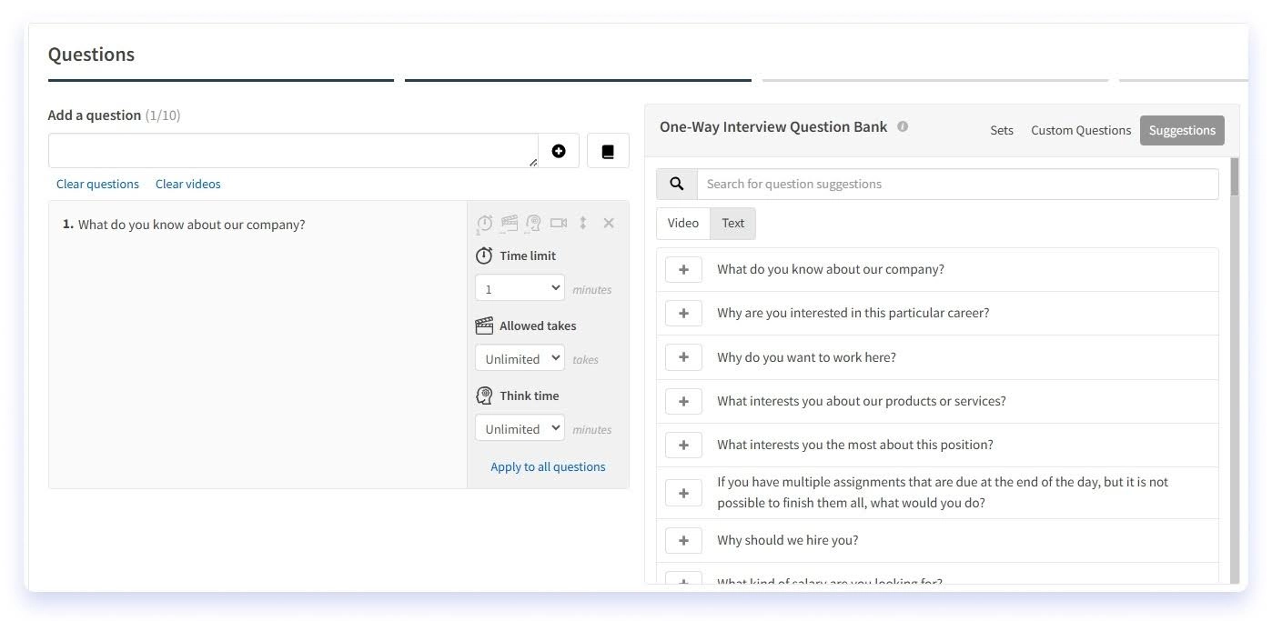The image size is (1272, 621).
Task: Add "What do you know about our company?" suggestion
Action: click(683, 270)
